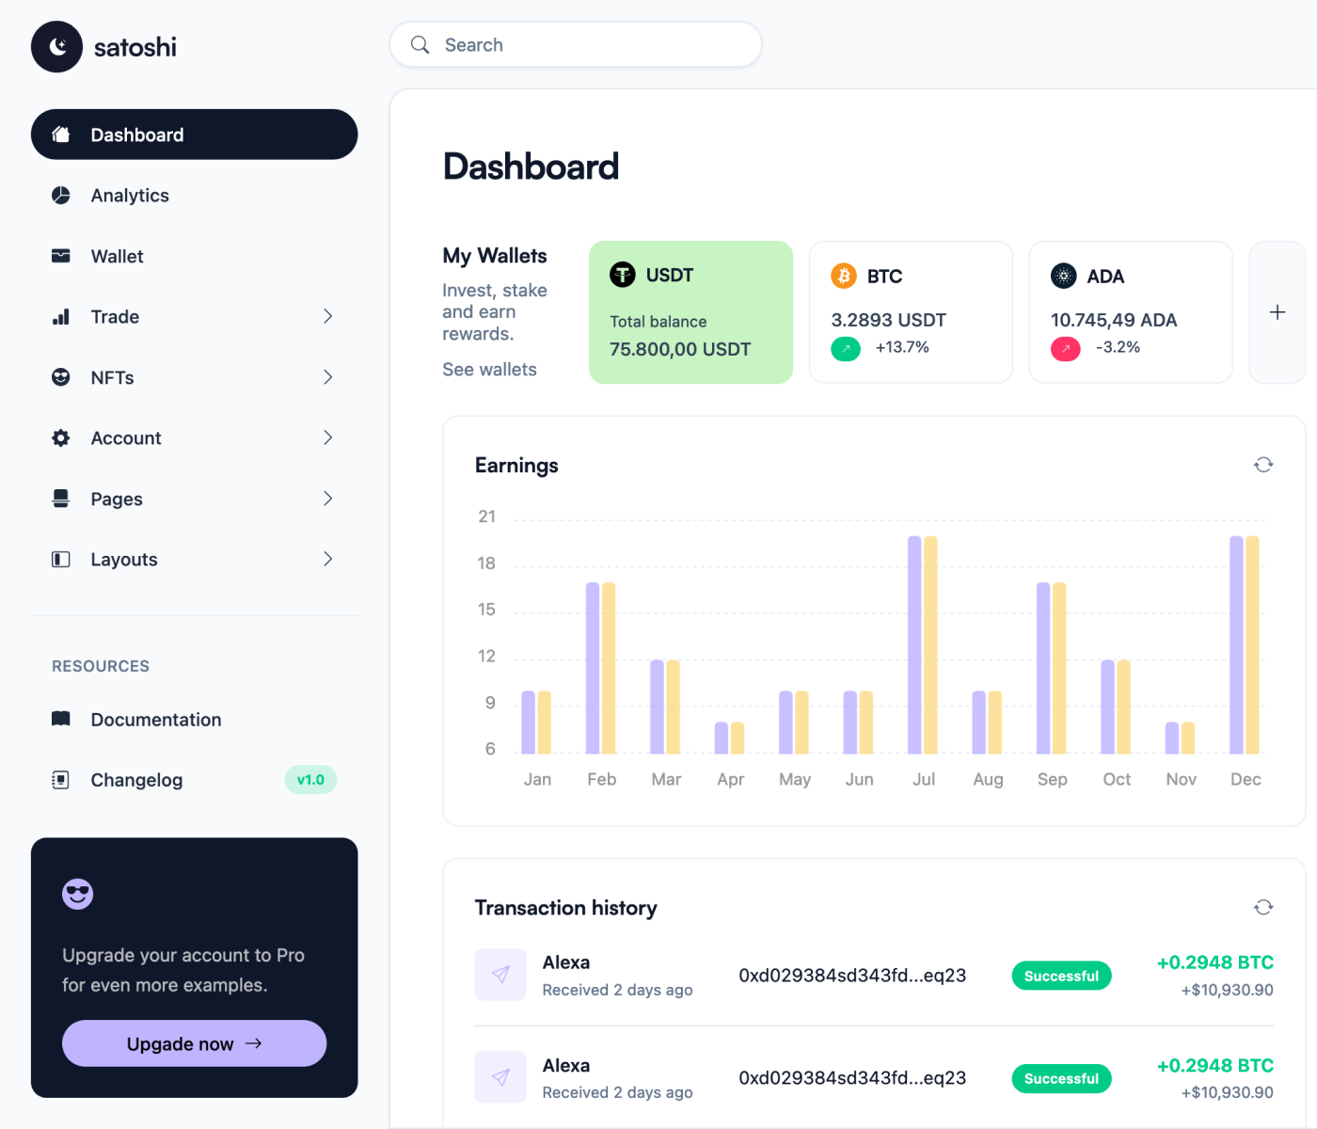Follow the See wallets link

point(489,370)
